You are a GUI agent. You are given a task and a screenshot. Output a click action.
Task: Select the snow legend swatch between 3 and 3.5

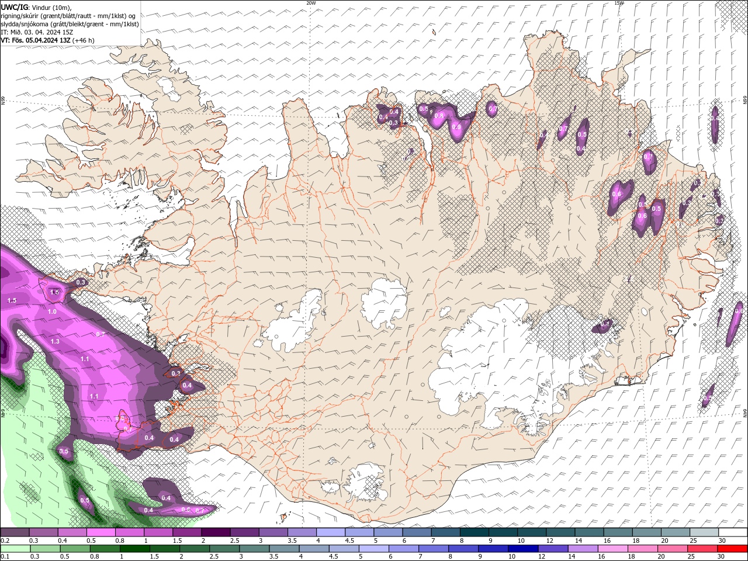[273, 532]
